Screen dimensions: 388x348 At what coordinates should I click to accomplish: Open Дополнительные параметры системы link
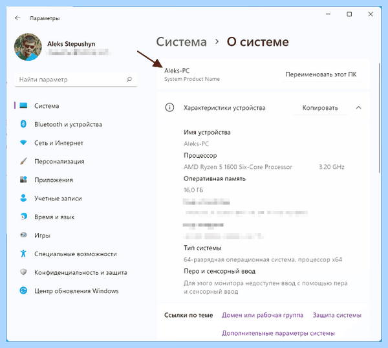pyautogui.click(x=278, y=333)
